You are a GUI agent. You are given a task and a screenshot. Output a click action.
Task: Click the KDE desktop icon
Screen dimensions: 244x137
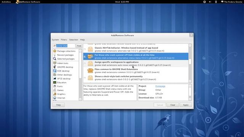pyautogui.click(x=55, y=71)
